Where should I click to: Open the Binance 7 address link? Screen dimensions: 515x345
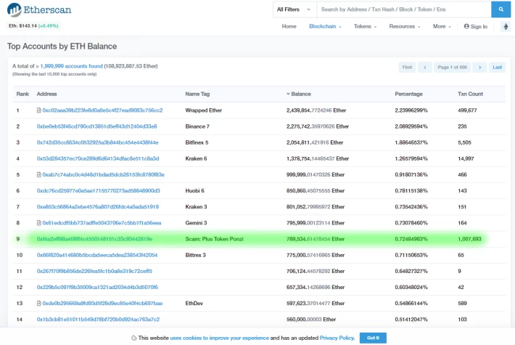click(x=97, y=126)
